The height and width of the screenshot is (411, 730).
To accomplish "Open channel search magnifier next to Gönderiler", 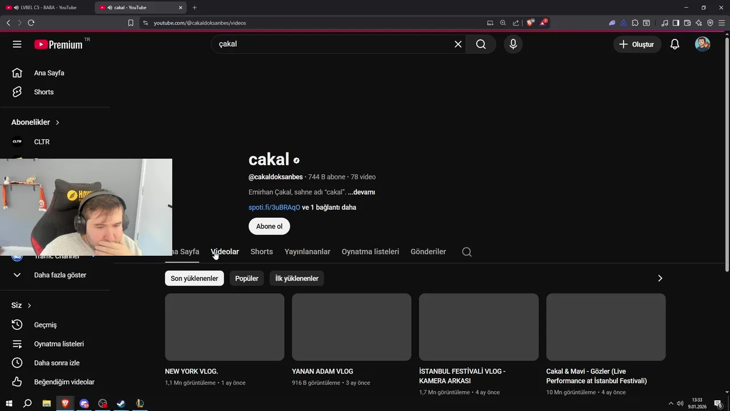I will coord(467,252).
